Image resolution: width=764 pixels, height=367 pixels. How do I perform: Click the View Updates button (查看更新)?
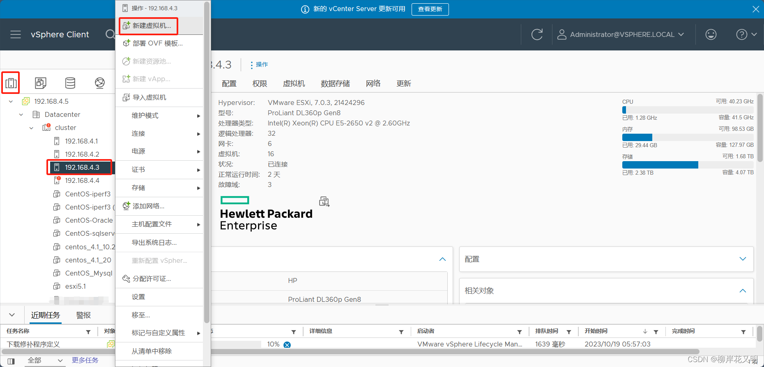[430, 9]
